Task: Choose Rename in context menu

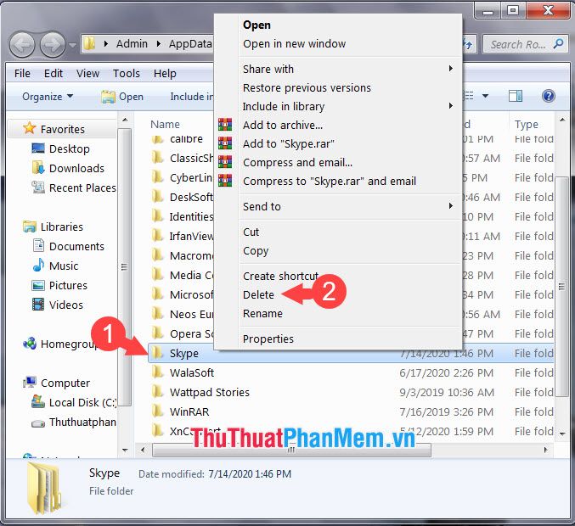Action: 262,314
